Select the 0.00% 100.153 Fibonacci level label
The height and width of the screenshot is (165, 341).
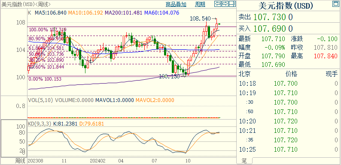pyautogui.click(x=45, y=79)
